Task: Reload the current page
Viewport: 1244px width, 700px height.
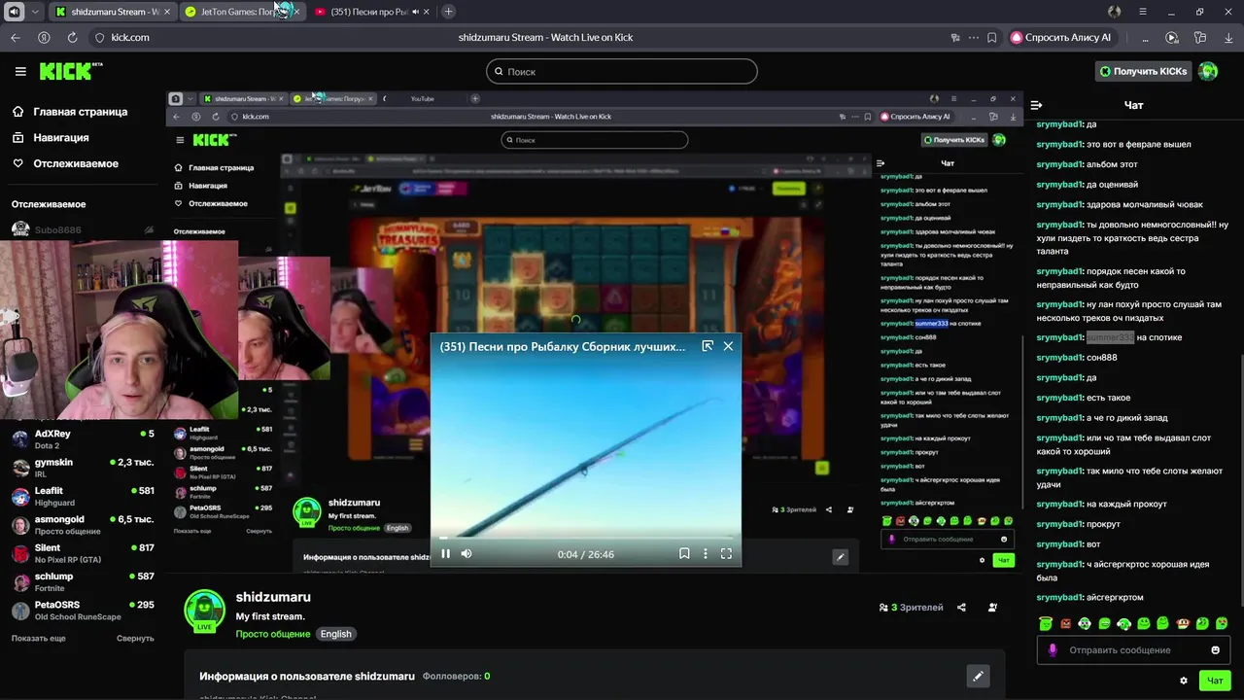Action: [72, 37]
